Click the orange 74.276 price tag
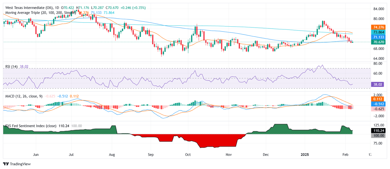 coord(378,27)
